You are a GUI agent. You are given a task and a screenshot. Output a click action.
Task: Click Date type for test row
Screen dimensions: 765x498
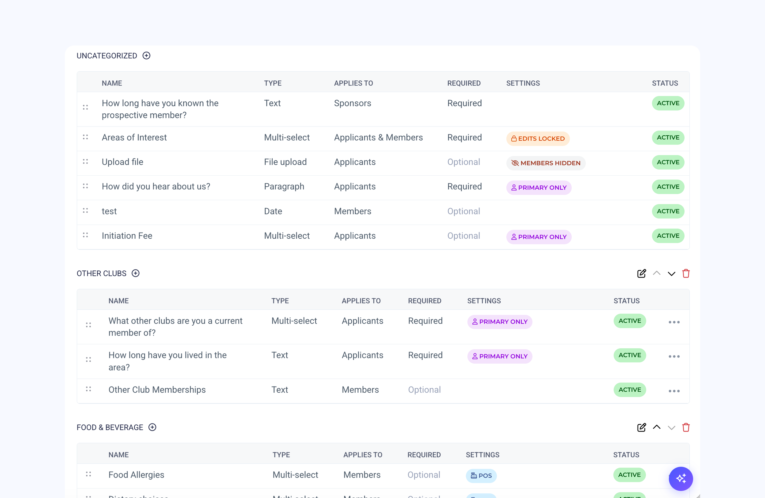(x=273, y=211)
